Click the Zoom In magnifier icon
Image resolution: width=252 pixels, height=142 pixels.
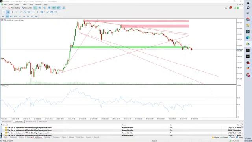pos(40,8)
